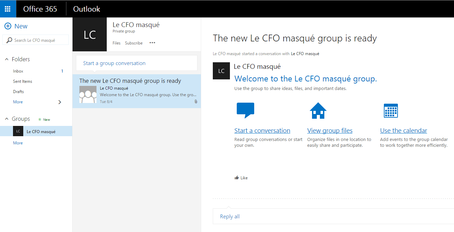Collapse the Groups section

click(x=7, y=119)
